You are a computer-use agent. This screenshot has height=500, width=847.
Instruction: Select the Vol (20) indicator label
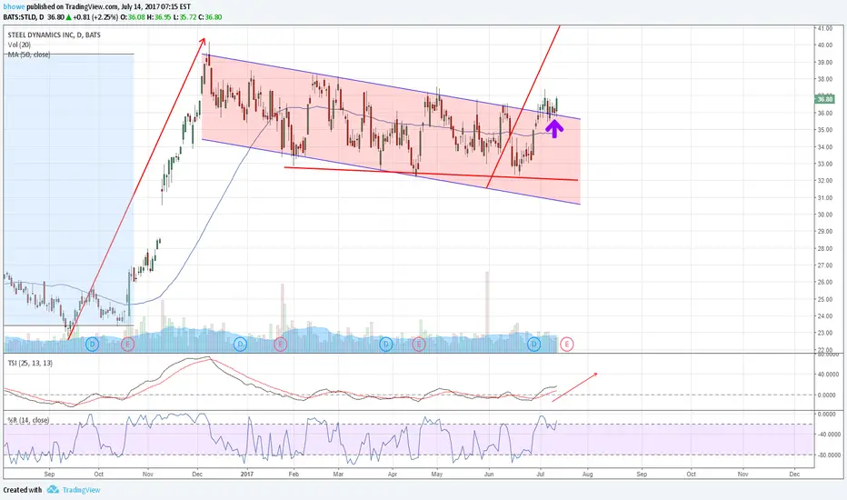coord(19,45)
